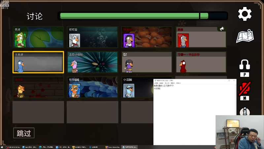Click 小温DU's sunglasses goose avatar

129,90
